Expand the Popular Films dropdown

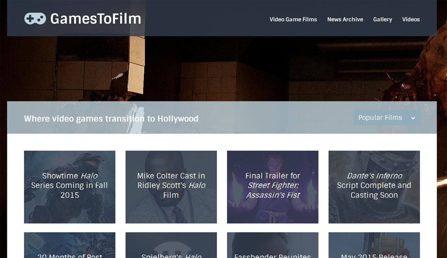tap(386, 118)
